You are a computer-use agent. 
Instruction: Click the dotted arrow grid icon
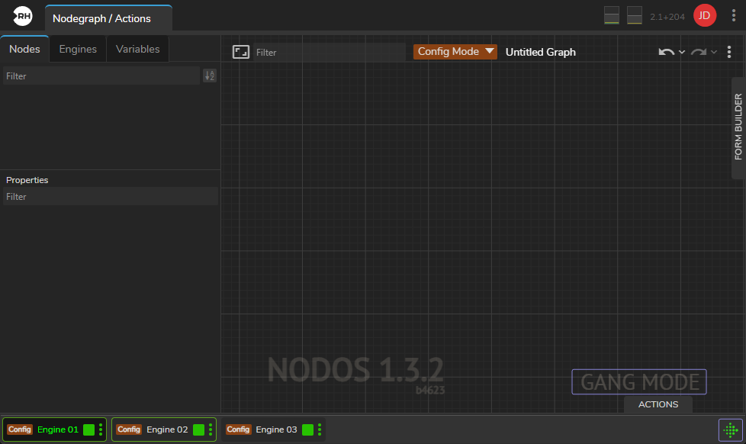click(x=730, y=430)
